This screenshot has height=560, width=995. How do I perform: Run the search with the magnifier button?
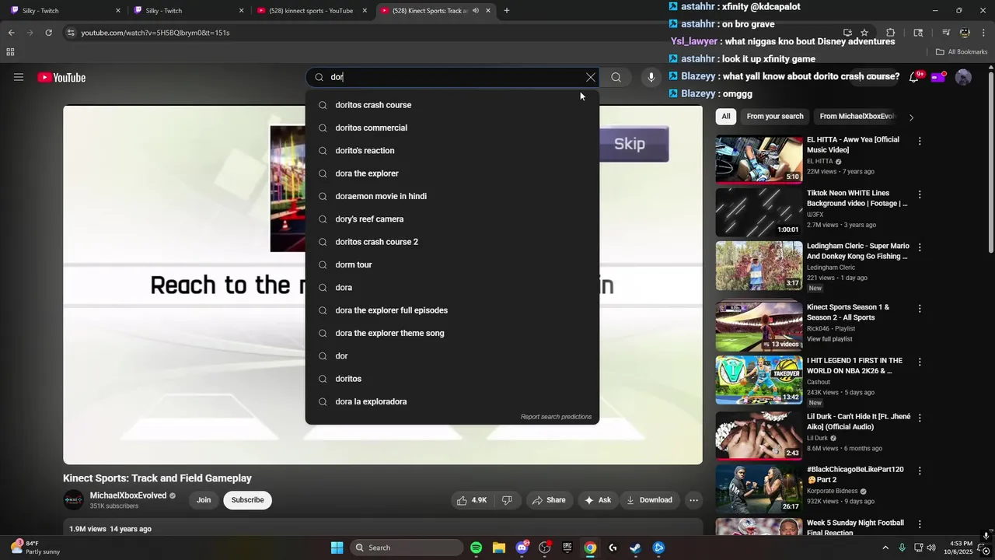pos(616,77)
